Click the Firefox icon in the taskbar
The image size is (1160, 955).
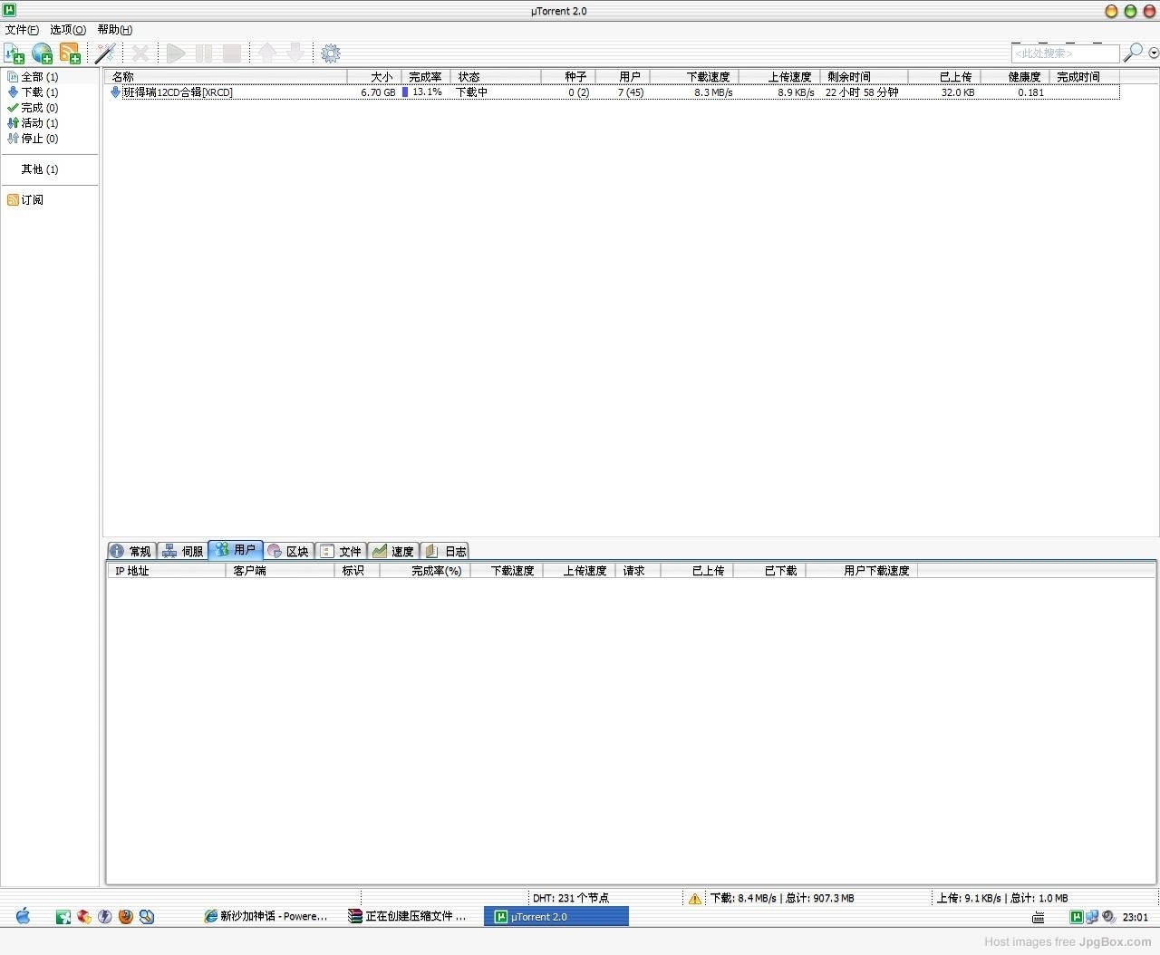[x=126, y=917]
